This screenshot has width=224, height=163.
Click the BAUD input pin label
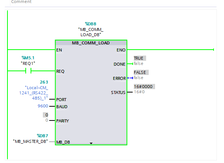point(62,107)
